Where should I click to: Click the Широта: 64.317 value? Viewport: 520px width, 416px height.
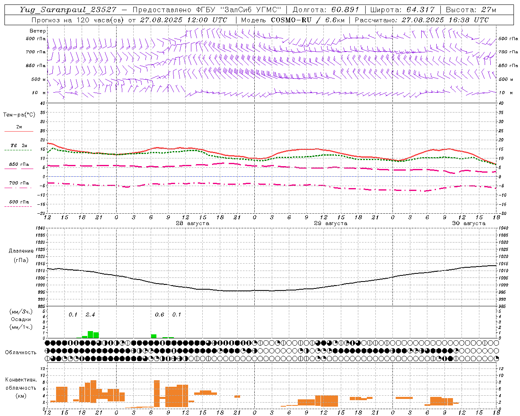tap(402, 10)
